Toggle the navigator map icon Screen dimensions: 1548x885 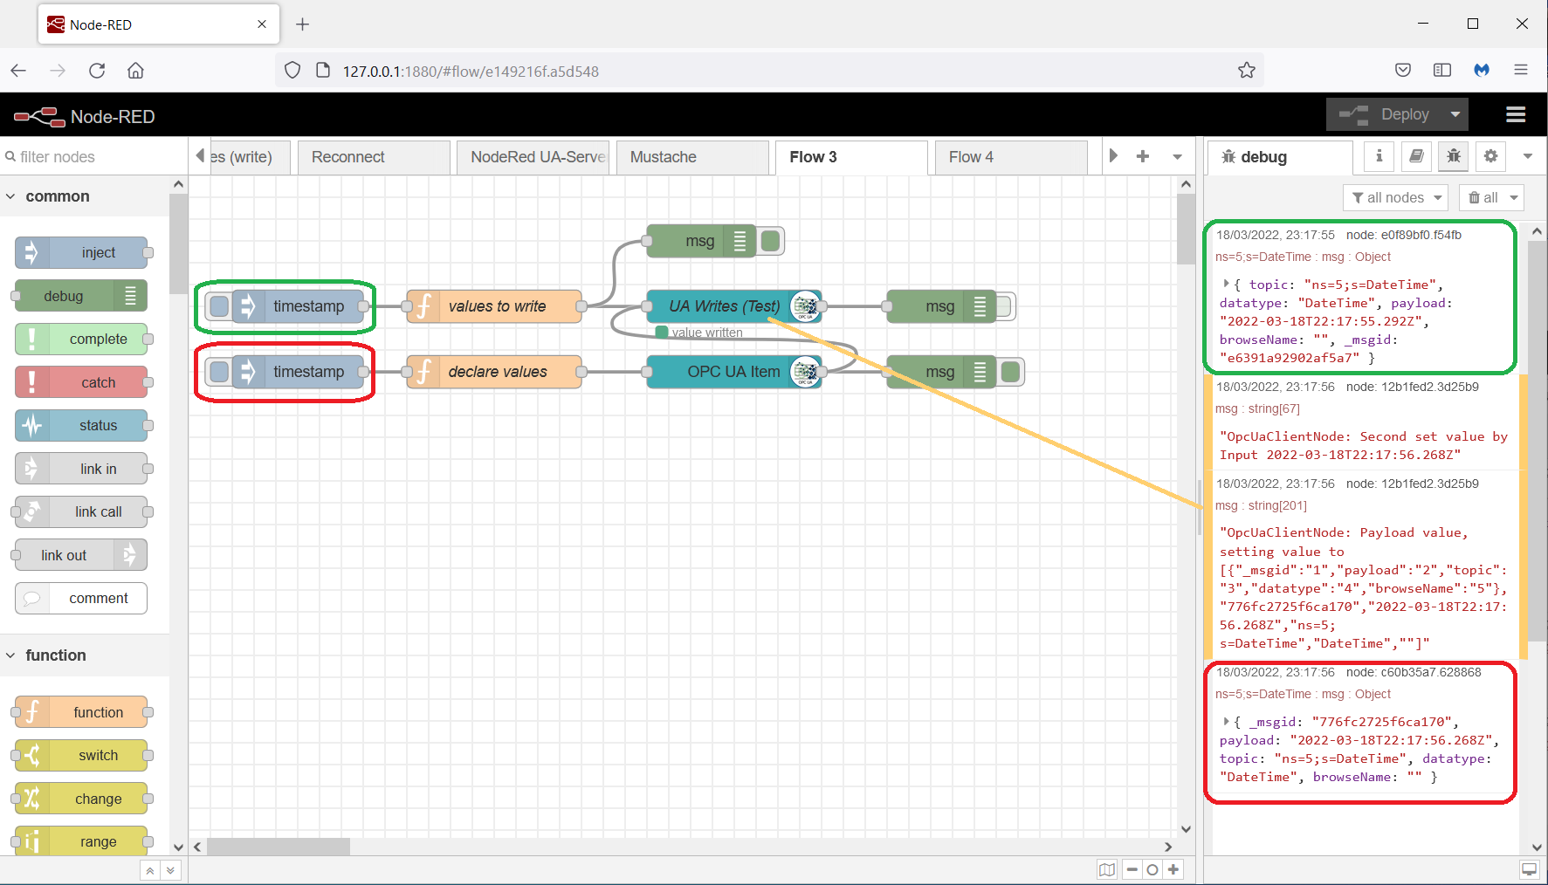1107,869
